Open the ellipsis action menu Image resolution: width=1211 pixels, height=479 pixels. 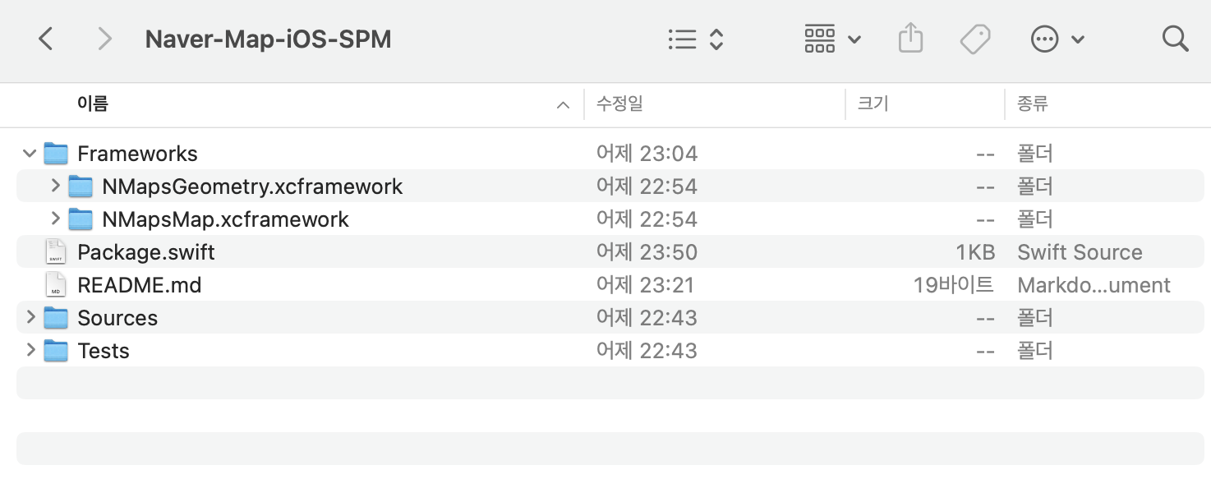point(1057,39)
